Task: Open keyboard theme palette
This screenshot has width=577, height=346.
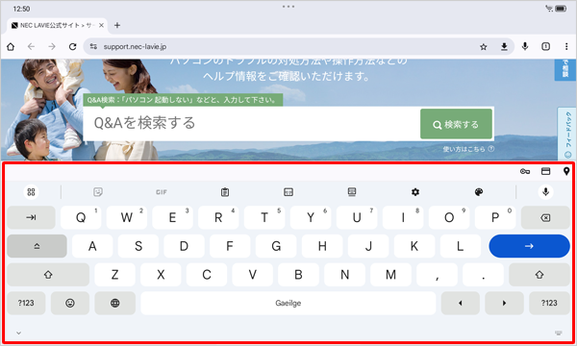Action: pos(479,192)
